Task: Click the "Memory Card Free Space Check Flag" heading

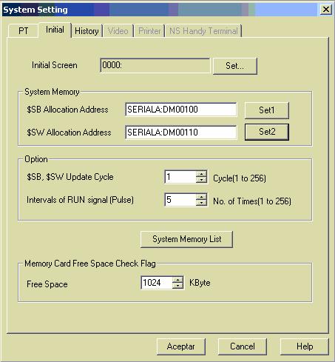Action: (x=90, y=264)
